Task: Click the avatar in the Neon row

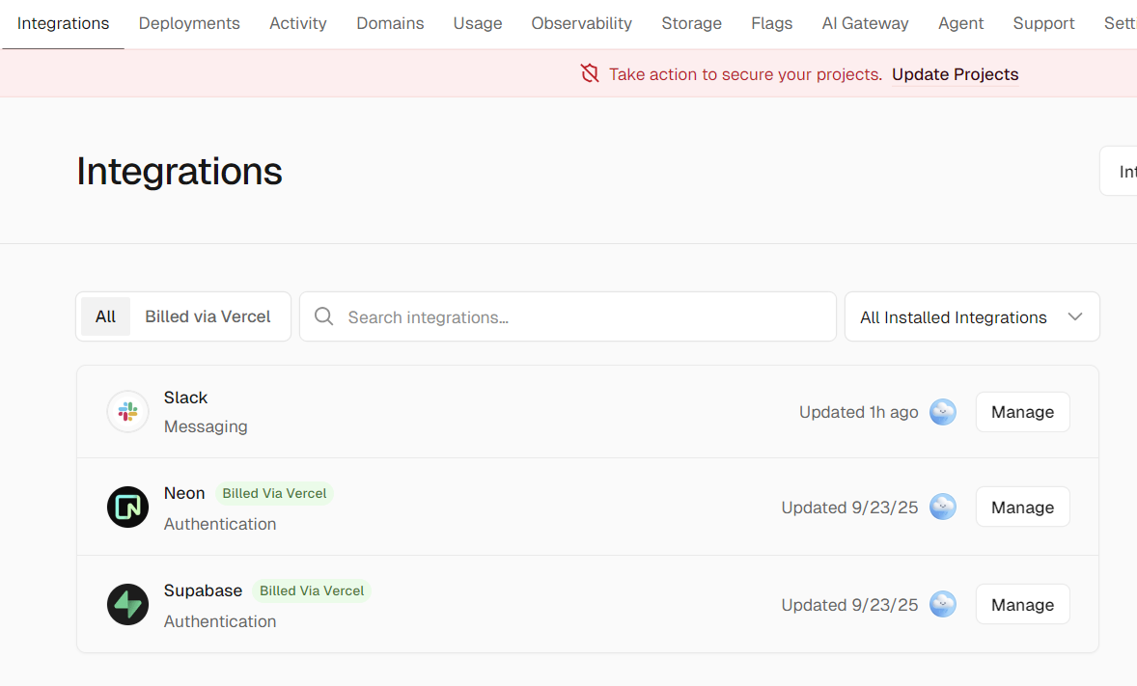Action: click(943, 507)
